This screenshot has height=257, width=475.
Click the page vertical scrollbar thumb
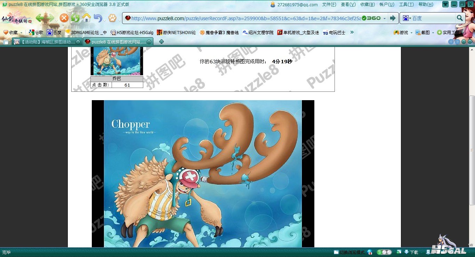pos(472,150)
